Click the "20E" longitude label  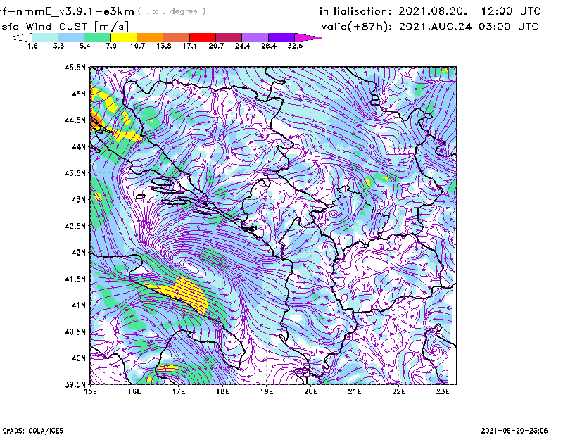pos(310,391)
